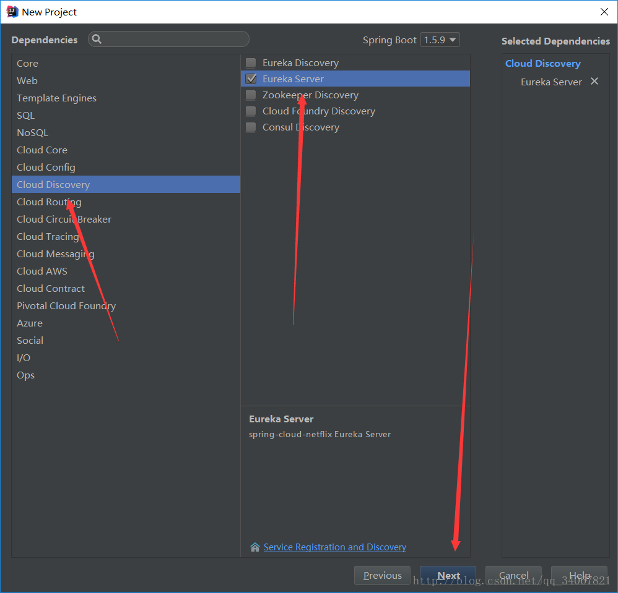
Task: Select the Web dependency category
Action: coord(126,80)
